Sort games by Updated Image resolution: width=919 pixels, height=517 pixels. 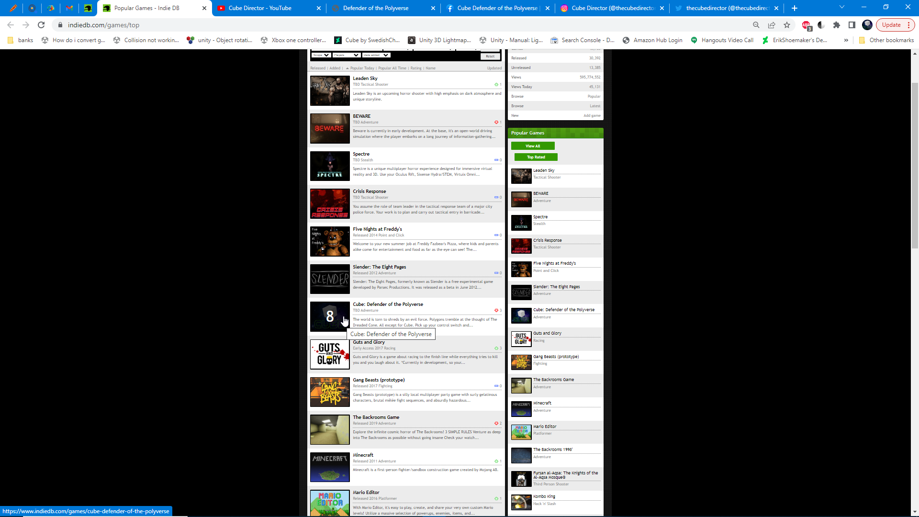[494, 68]
